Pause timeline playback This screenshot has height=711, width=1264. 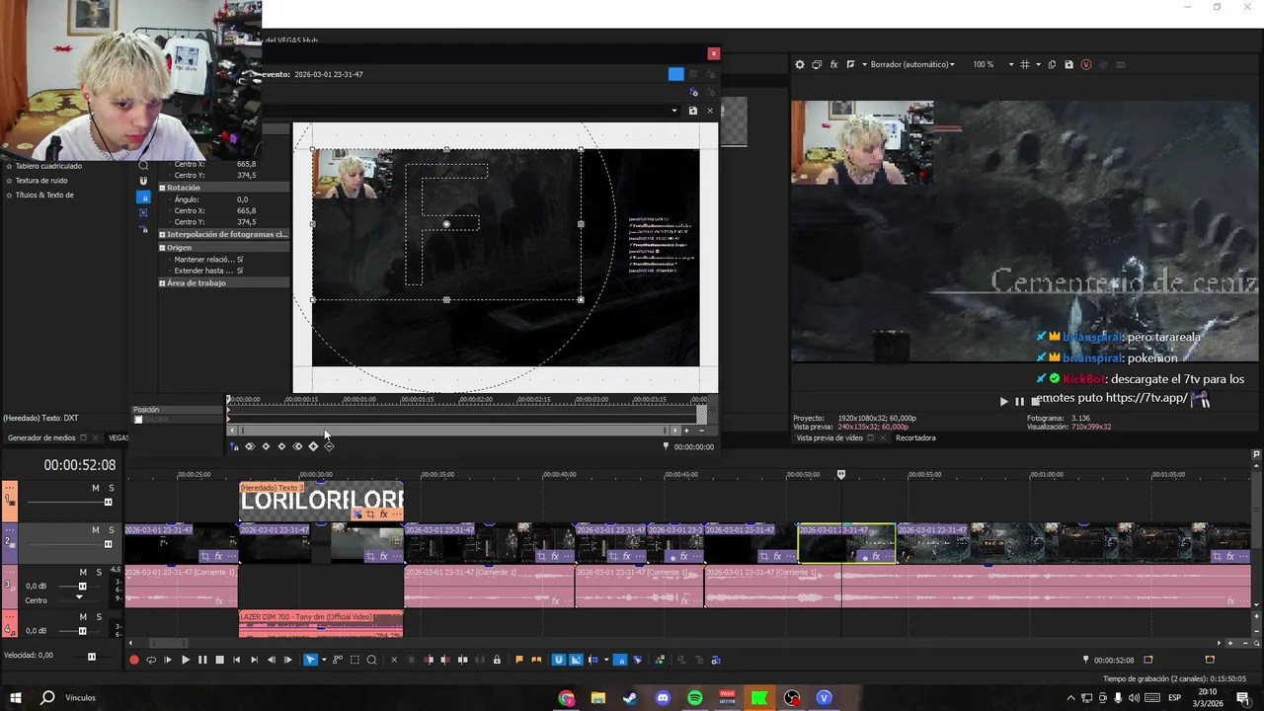(202, 661)
